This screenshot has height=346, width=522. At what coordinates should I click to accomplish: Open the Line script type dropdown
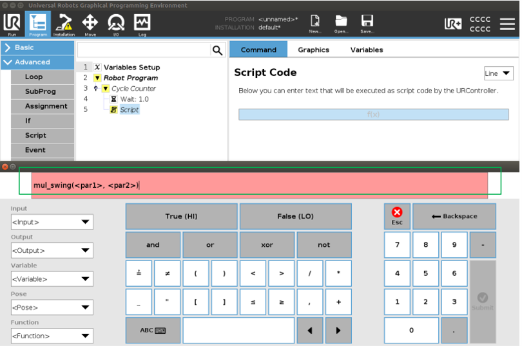[x=498, y=73]
